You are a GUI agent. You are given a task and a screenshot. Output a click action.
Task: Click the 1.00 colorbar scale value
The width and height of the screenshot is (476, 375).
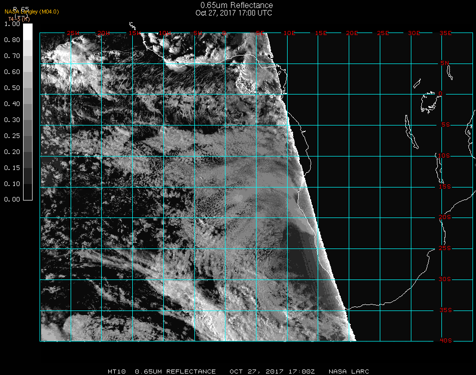(12, 24)
